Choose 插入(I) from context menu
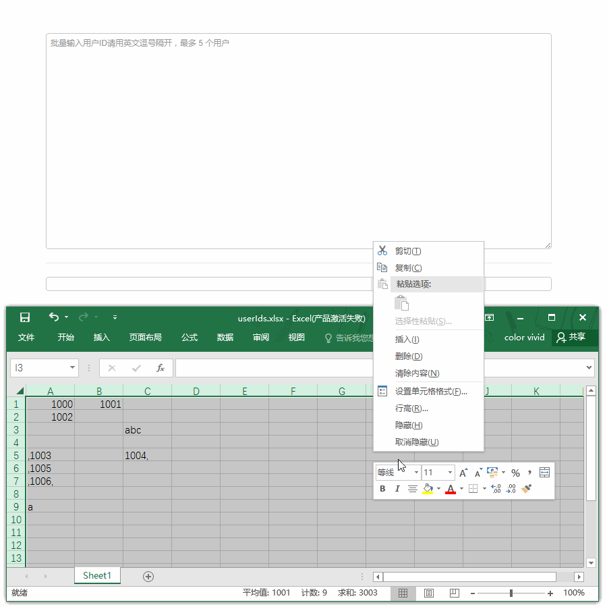607x607 pixels. (x=428, y=340)
